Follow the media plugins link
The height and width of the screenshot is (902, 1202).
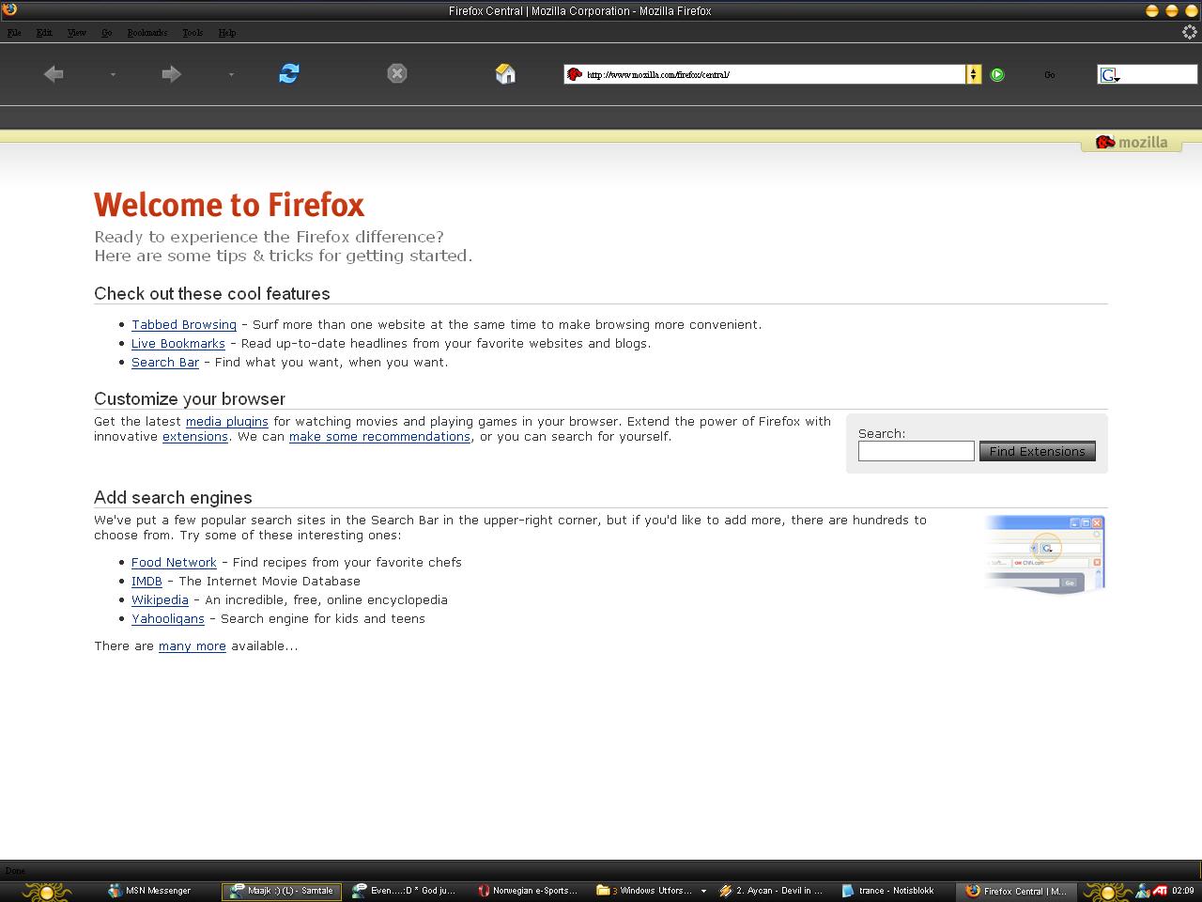point(227,421)
